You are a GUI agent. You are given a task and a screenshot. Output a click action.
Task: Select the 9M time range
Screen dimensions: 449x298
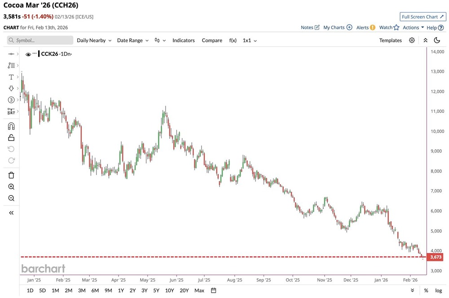point(108,290)
